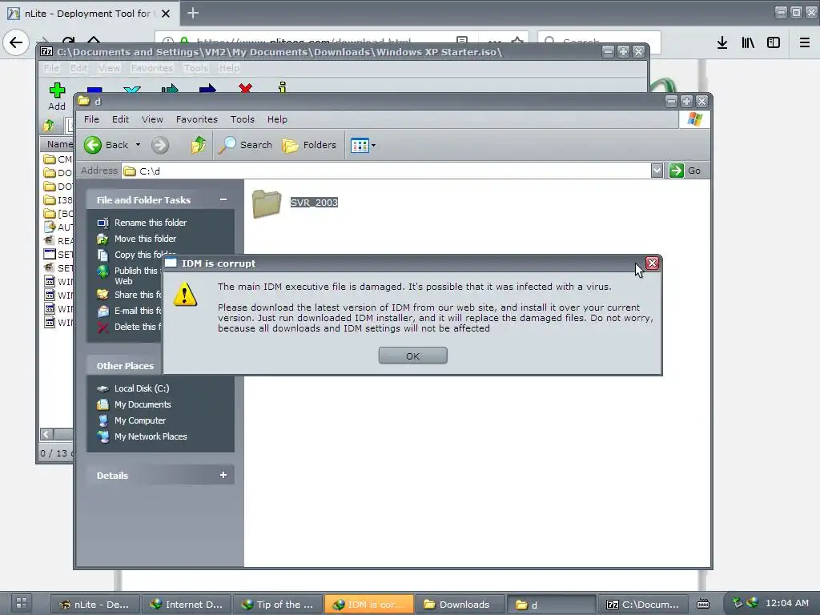This screenshot has height=615, width=820.
Task: Open the Firefox hamburger menu
Action: point(804,43)
